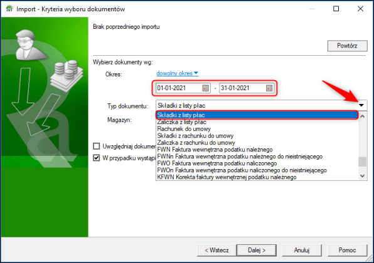Choose 'Składki z rachunku do umowy' option
The height and width of the screenshot is (263, 374).
click(x=257, y=136)
